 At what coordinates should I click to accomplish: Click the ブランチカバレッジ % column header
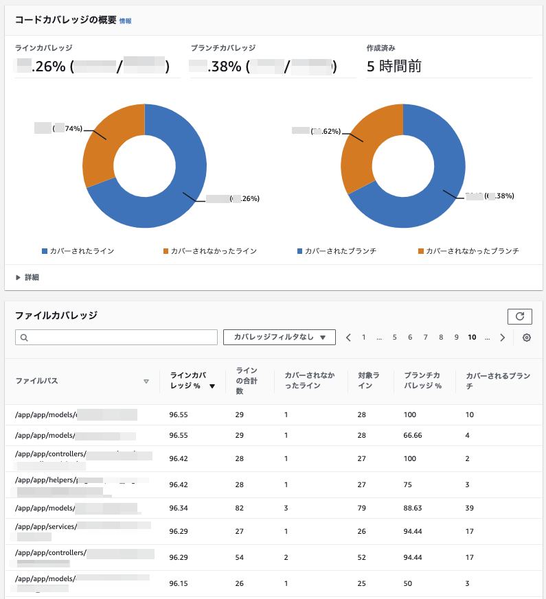(422, 381)
